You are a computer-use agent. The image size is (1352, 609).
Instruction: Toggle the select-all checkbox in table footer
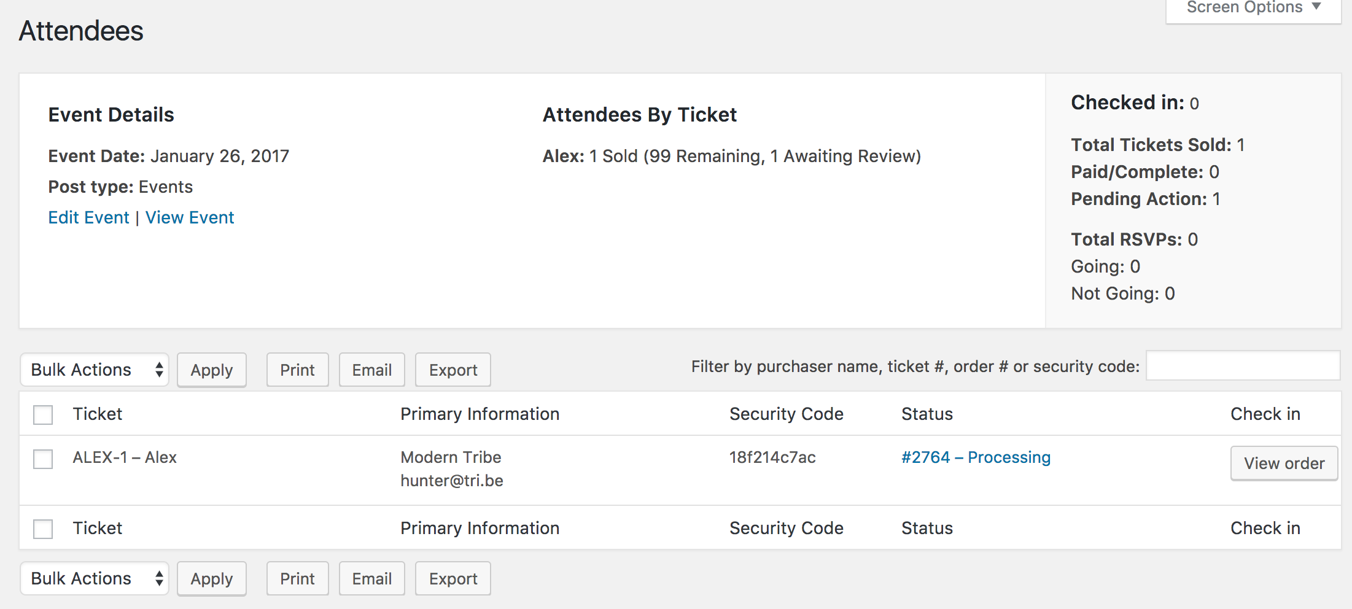[43, 529]
